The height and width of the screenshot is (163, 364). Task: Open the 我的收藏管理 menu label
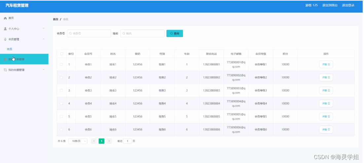click(17, 70)
